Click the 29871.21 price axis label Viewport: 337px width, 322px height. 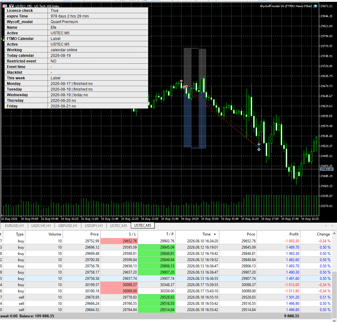[326, 6]
